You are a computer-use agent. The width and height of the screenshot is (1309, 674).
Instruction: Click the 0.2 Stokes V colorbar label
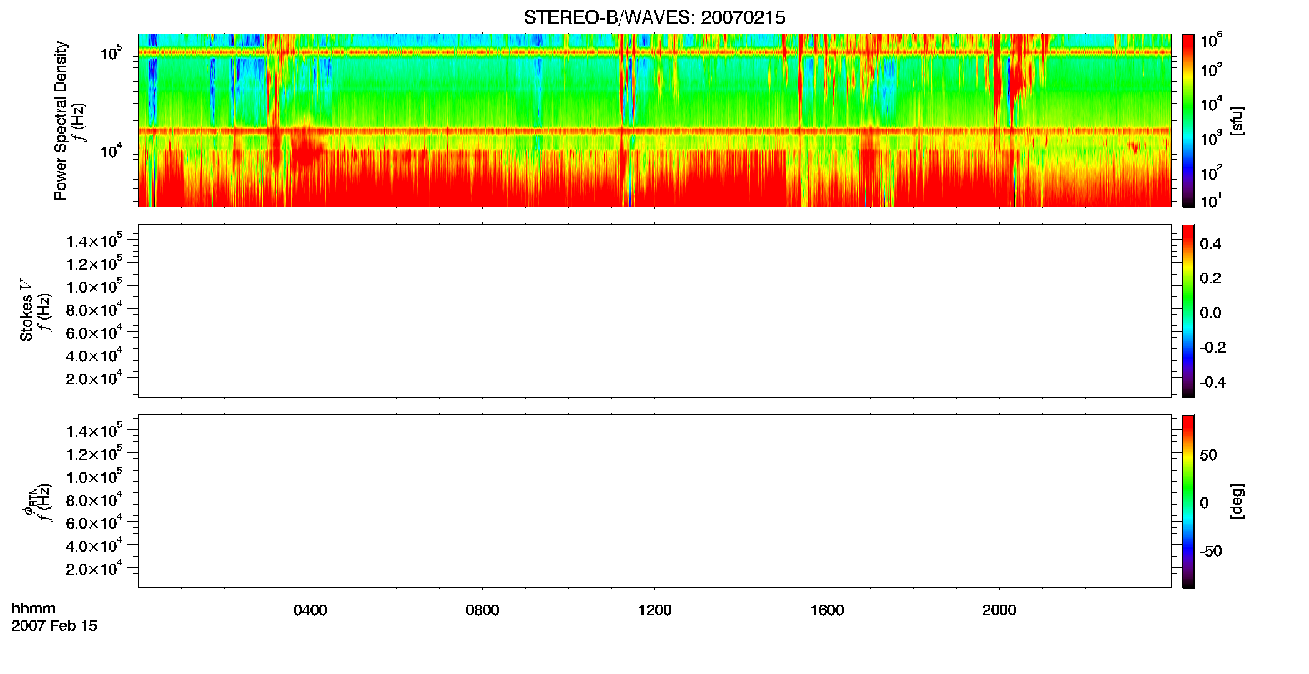point(1210,278)
